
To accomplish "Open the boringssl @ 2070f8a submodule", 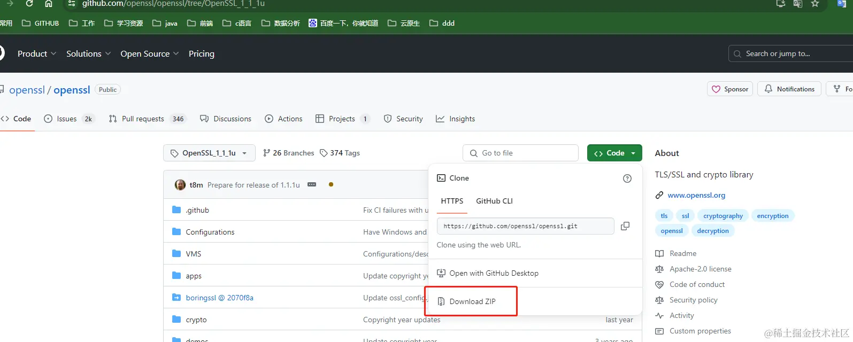I will click(220, 298).
